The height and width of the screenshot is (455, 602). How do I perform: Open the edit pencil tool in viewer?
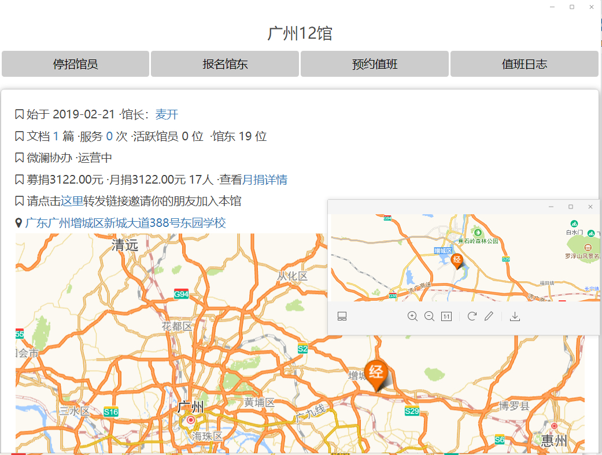pos(489,316)
